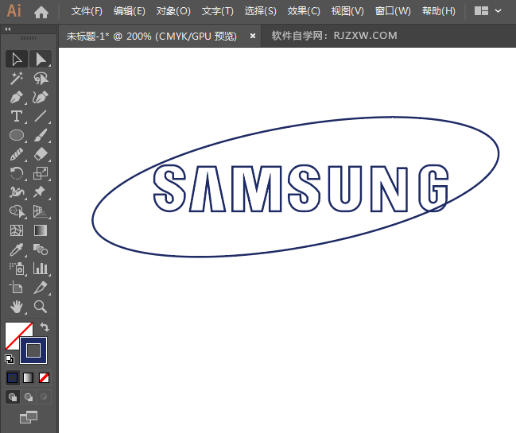Select the Direct Selection tool
Viewport: 516px width, 433px height.
pos(41,59)
